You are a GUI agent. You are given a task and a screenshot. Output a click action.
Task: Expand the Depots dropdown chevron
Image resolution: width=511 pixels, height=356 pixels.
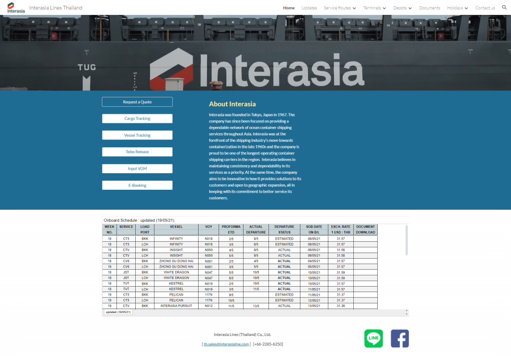pyautogui.click(x=410, y=8)
